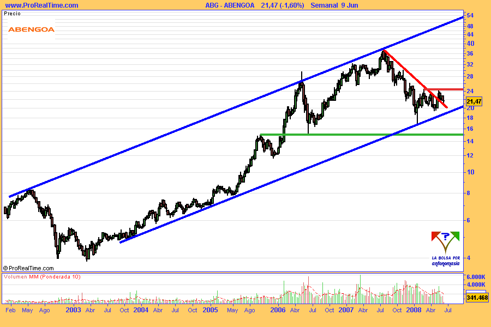The image size is (491, 327).
Task: Click the Abengoa company logo
Action: pyautogui.click(x=31, y=29)
